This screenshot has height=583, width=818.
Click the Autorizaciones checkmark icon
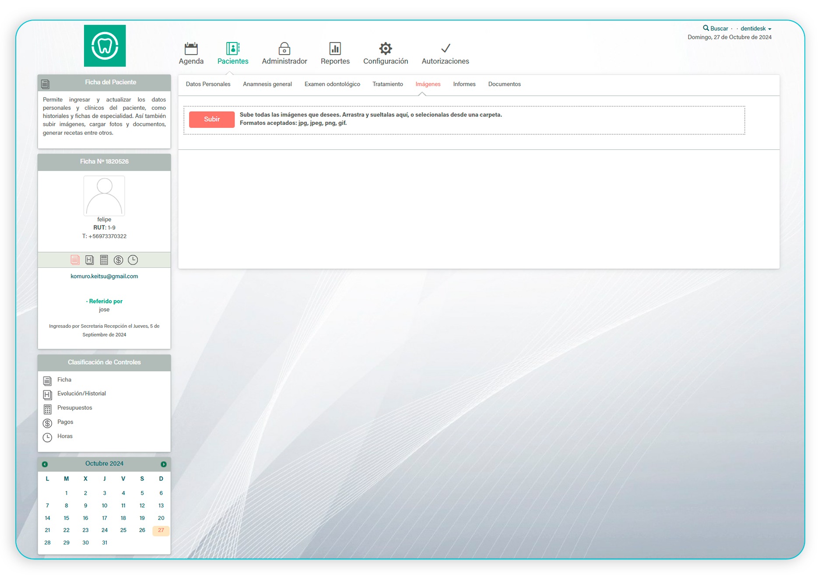click(x=445, y=48)
